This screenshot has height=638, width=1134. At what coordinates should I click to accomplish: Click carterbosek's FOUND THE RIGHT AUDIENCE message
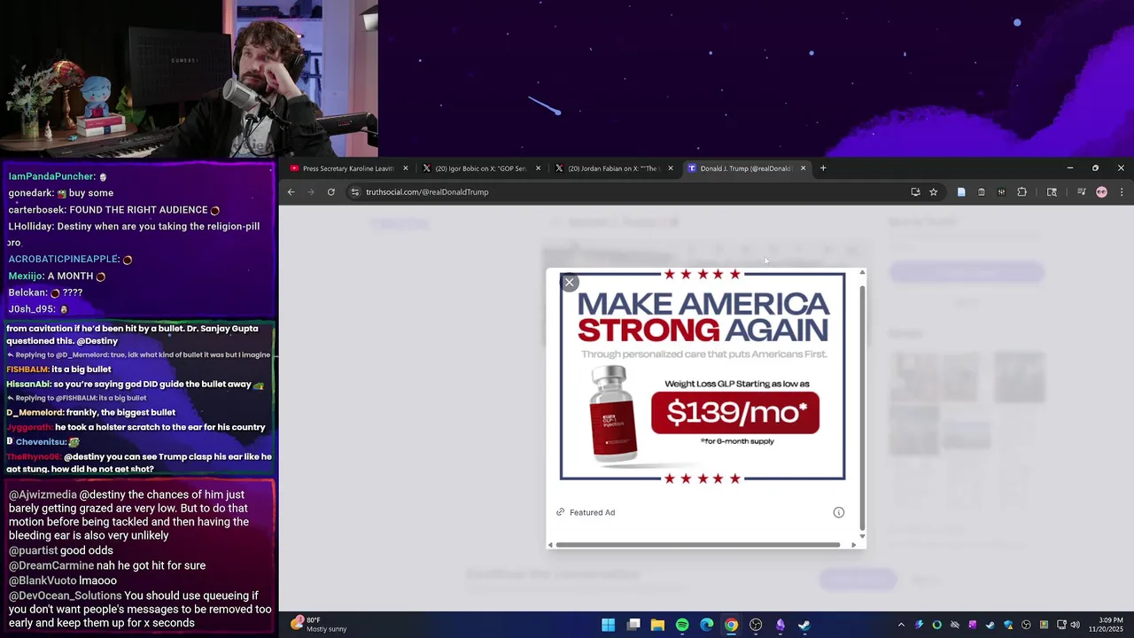tap(114, 210)
